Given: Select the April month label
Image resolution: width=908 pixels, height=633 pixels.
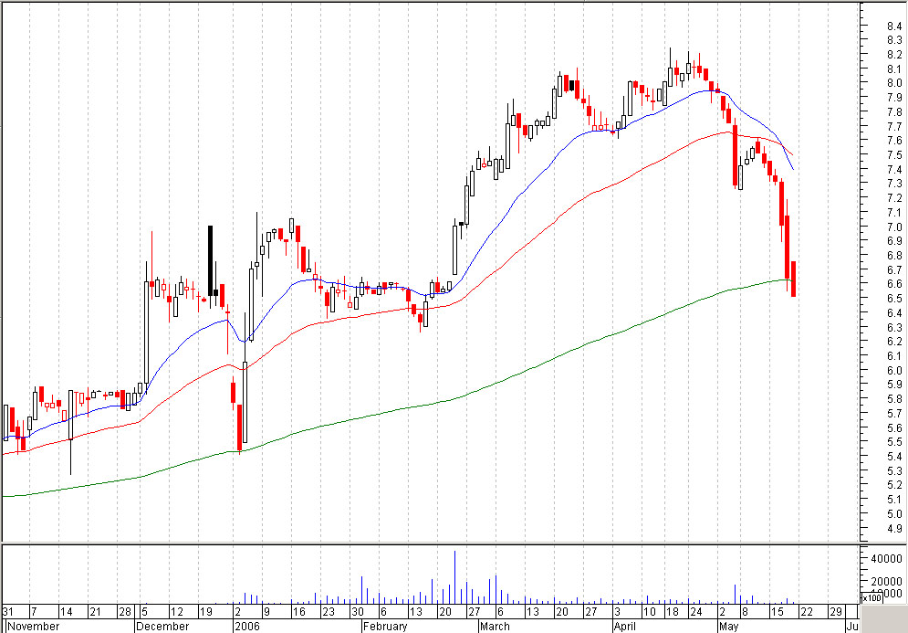Looking at the screenshot, I should coord(625,626).
